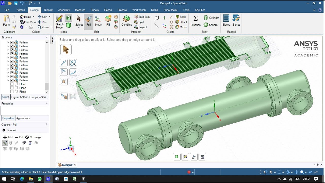325x183 pixels.
Task: Open the File menu
Action: [x=7, y=10]
